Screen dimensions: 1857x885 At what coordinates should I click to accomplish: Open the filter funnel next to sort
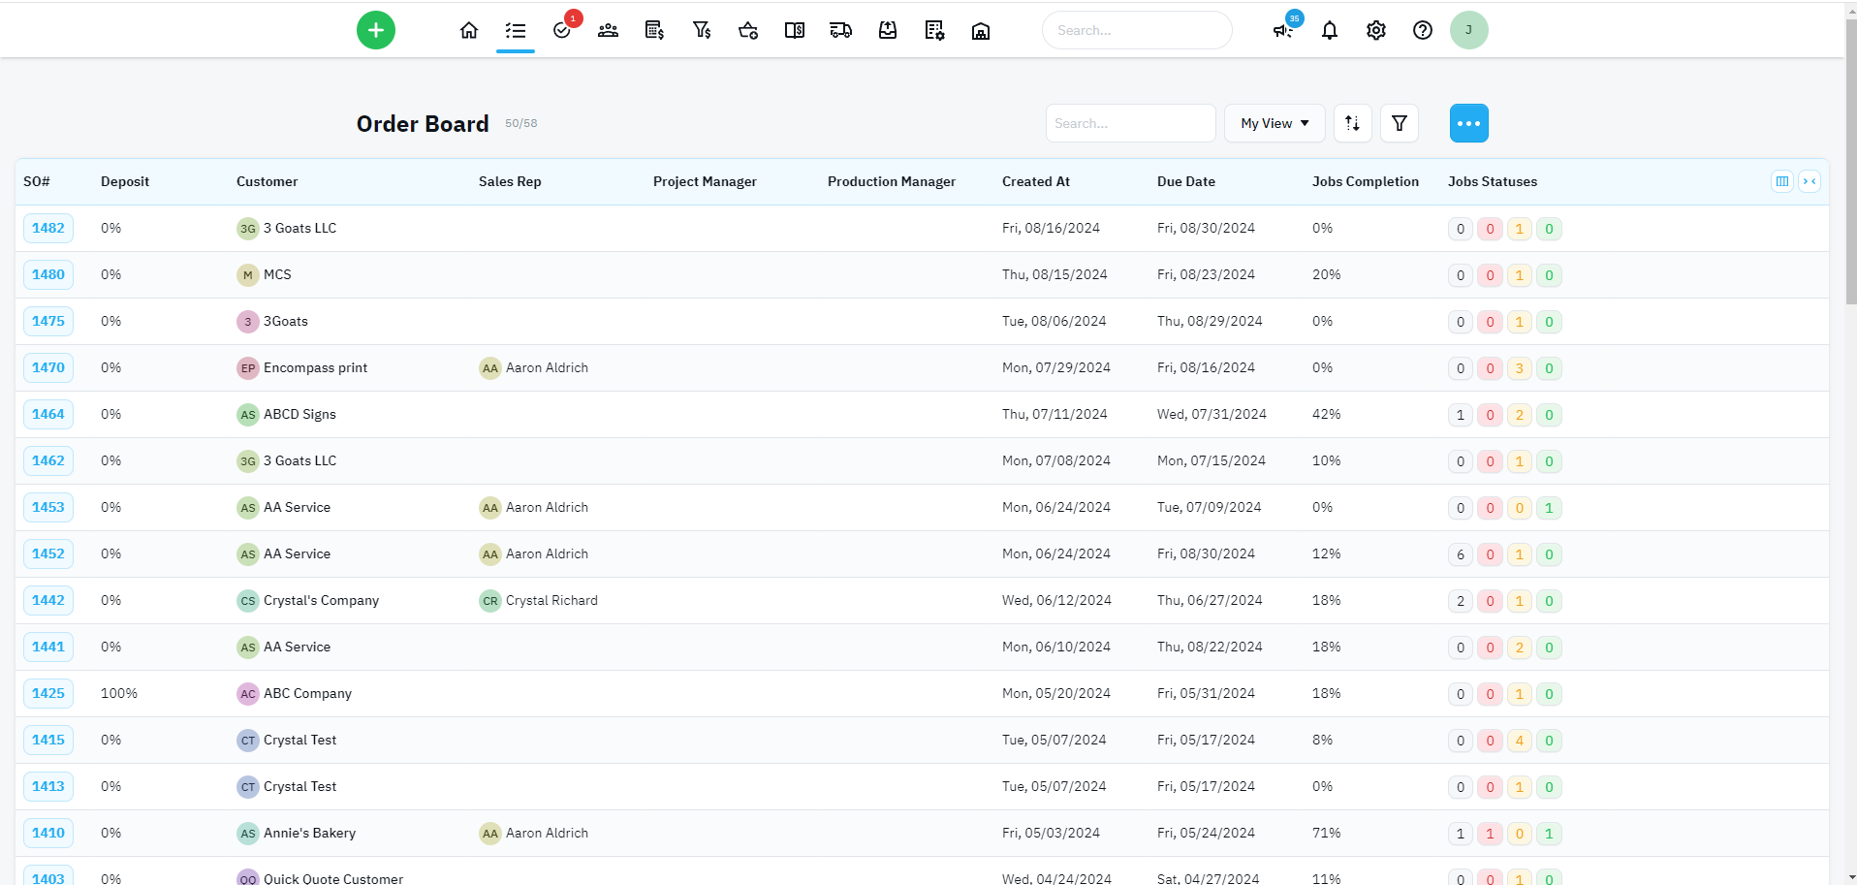click(1399, 123)
